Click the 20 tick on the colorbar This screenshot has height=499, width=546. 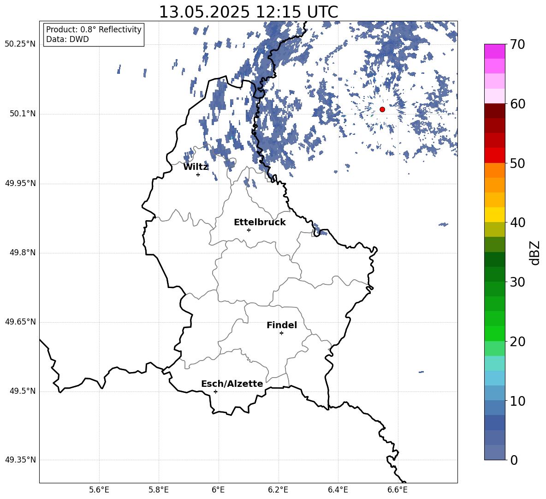tap(517, 342)
